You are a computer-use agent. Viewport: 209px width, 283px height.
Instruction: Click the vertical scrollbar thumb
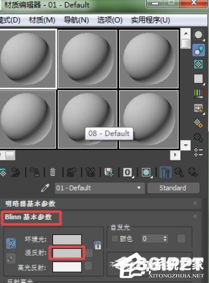186,44
